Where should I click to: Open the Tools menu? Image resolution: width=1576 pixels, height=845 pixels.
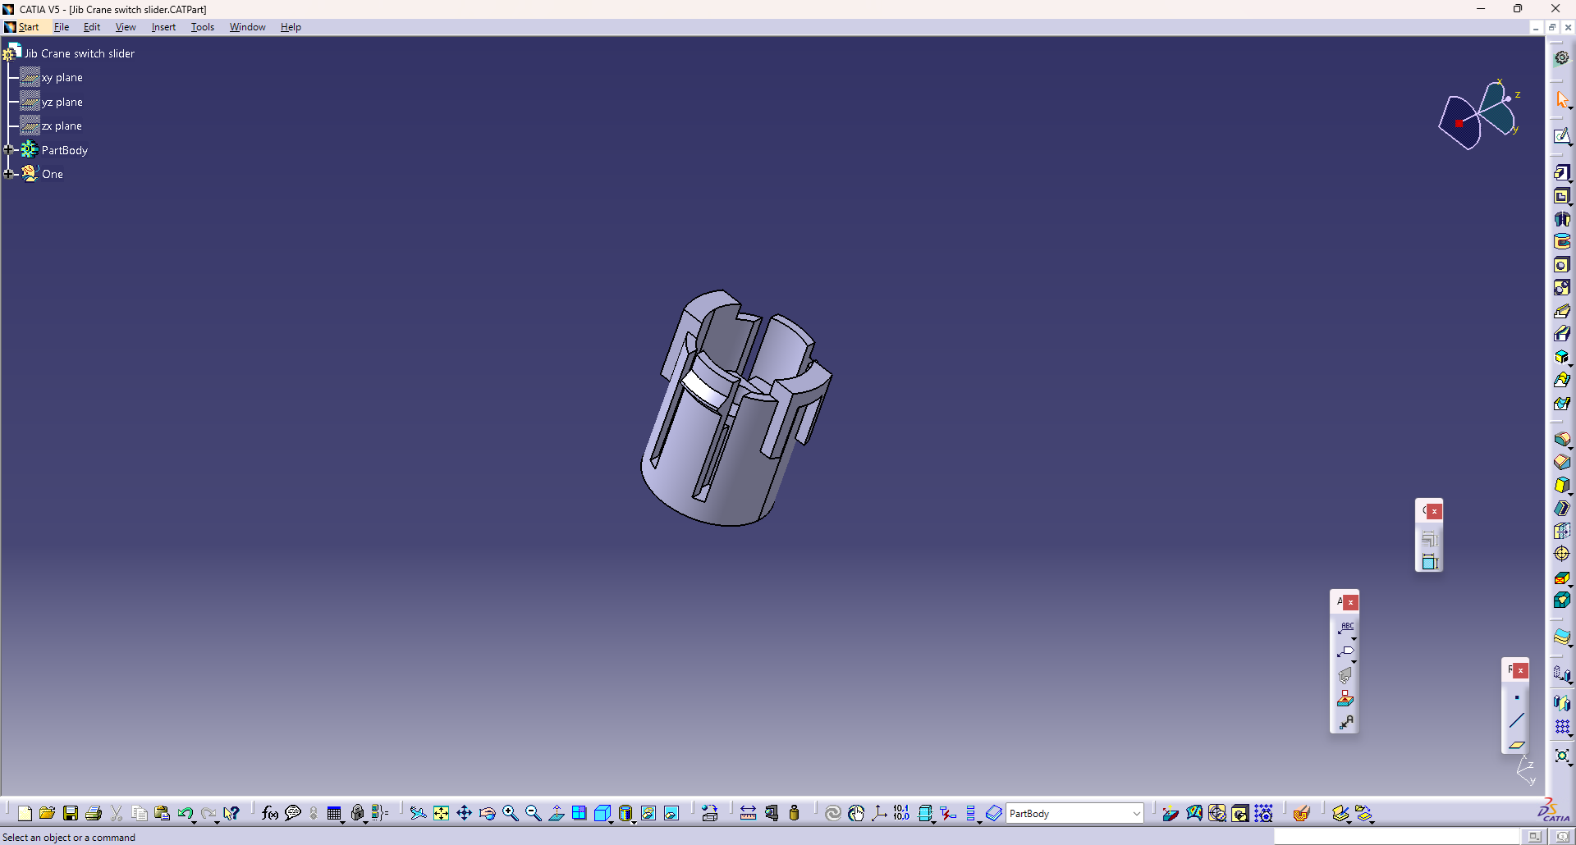click(203, 27)
